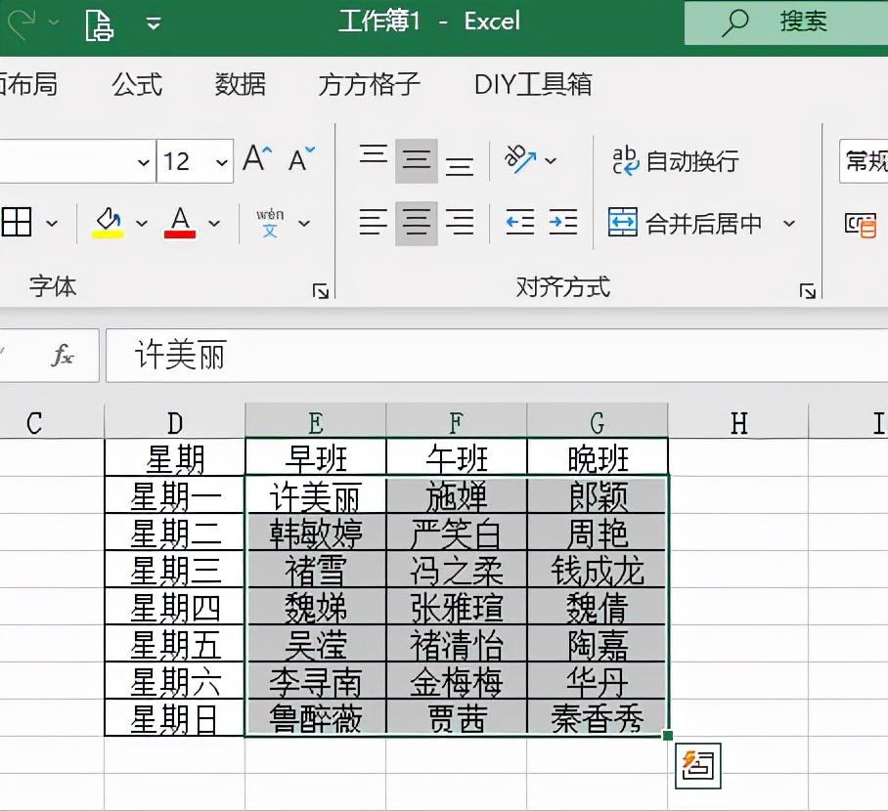The width and height of the screenshot is (888, 811).
Task: Click the Decrease Indent icon
Action: (518, 223)
